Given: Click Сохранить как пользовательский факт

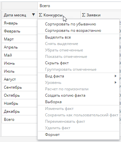Looking at the screenshot, I should 79,115.
